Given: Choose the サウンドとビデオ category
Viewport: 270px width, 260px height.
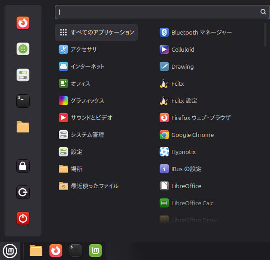Looking at the screenshot, I should [91, 118].
